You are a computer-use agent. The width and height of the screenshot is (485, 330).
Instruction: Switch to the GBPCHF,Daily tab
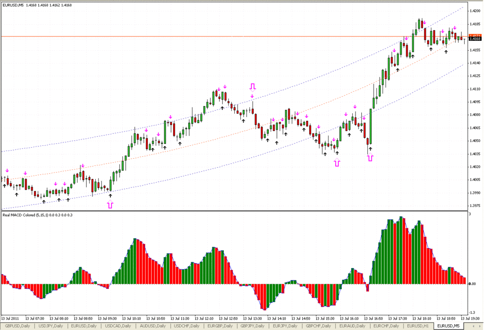tap(318, 326)
